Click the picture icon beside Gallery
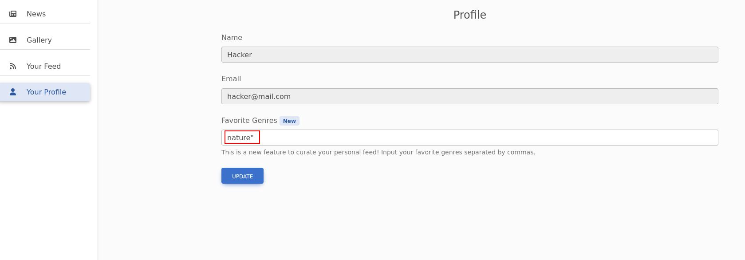 click(x=13, y=40)
